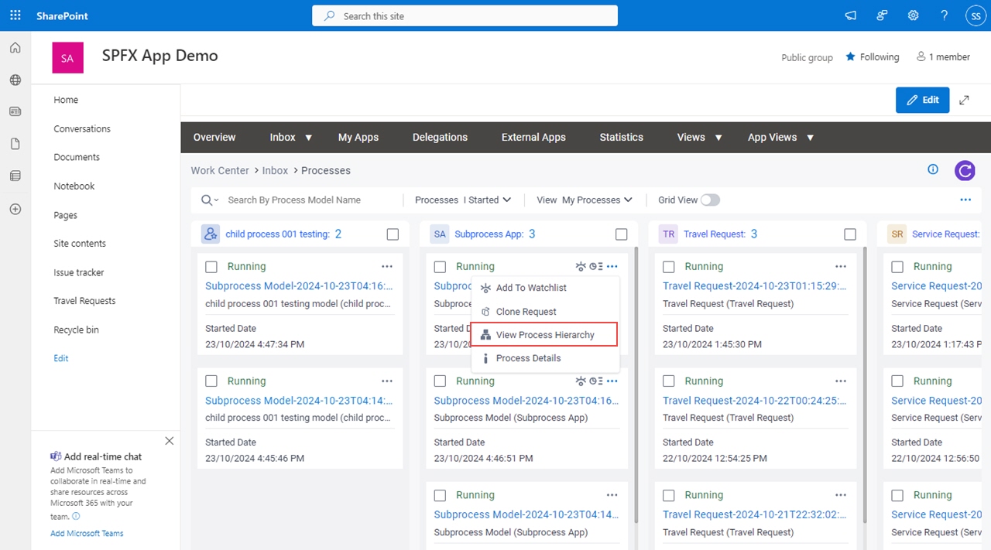Select checkbox on Travel Request-2024-10-22T00:24:25 card

coord(669,381)
